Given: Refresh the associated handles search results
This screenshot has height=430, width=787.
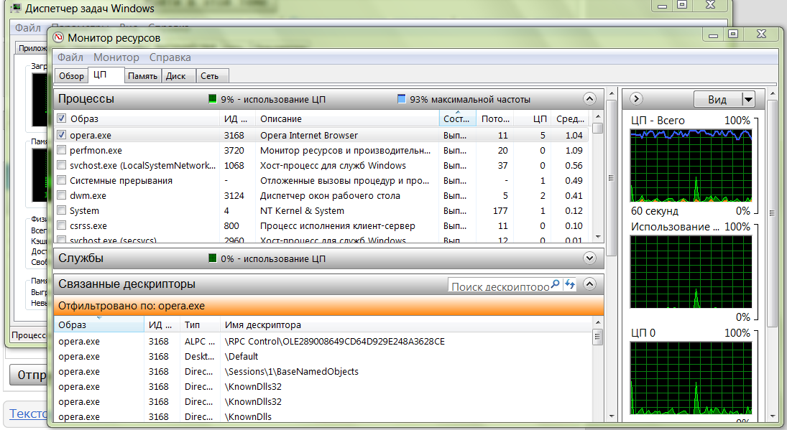Looking at the screenshot, I should (x=570, y=285).
